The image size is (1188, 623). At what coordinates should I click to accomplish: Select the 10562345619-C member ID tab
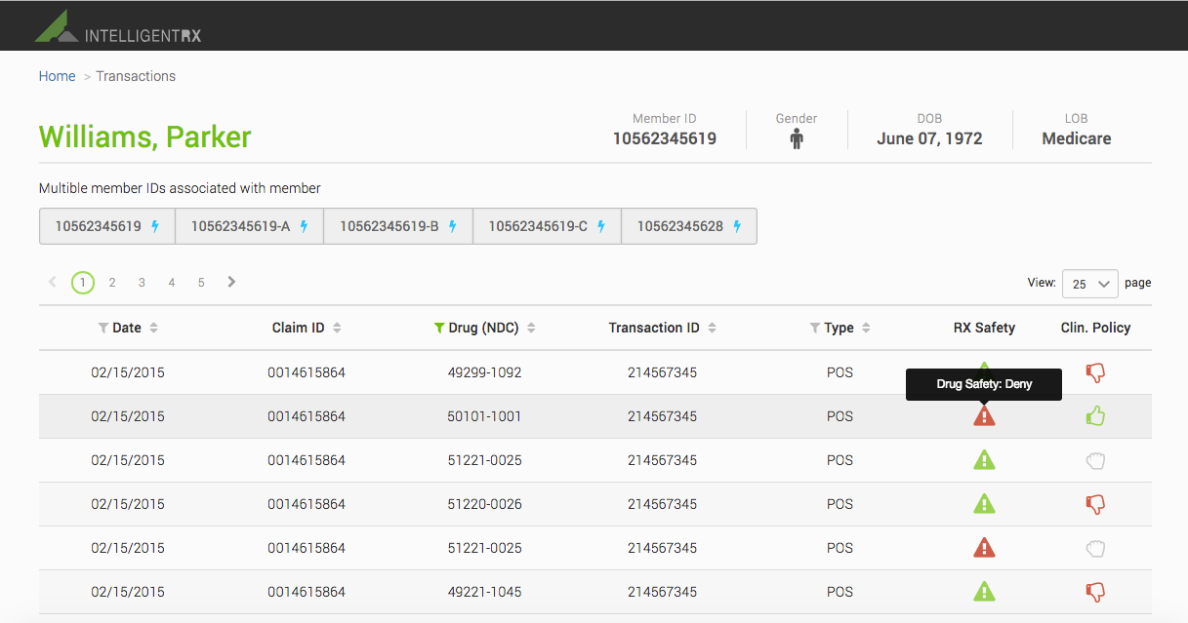tap(548, 226)
